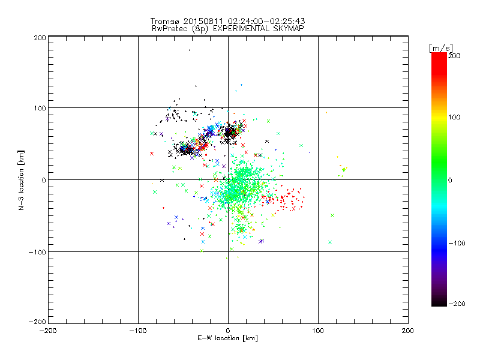This screenshot has width=480, height=360.
Task: Click the x-axis tick label 0
Action: 228,331
